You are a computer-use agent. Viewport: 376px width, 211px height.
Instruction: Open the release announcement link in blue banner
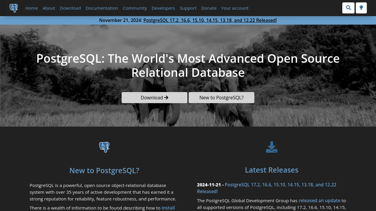pos(210,20)
